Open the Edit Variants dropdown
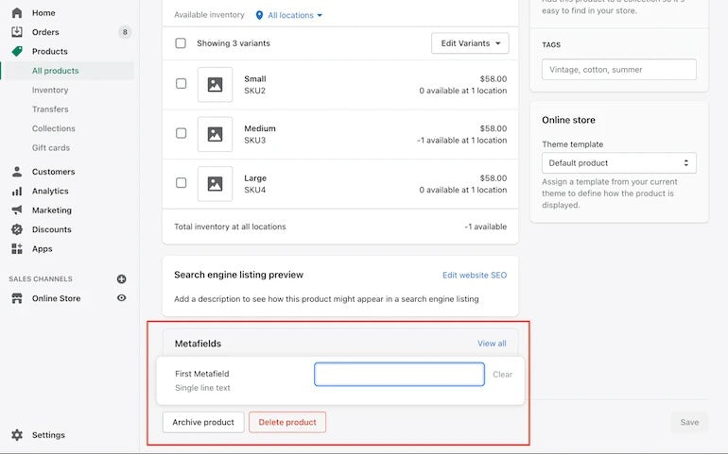728x454 pixels. click(x=470, y=43)
